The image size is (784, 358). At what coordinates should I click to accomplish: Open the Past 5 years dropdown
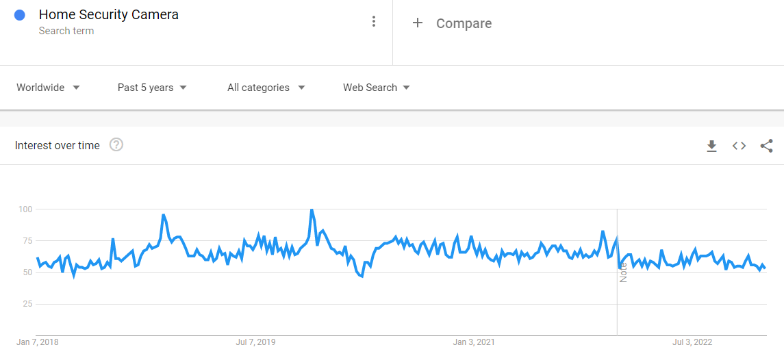point(152,88)
